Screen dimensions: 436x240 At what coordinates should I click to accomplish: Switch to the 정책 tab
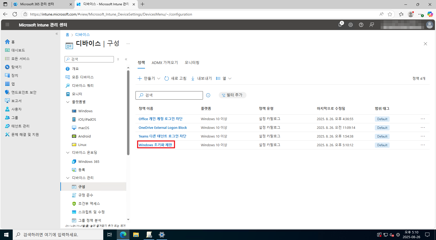(x=141, y=62)
